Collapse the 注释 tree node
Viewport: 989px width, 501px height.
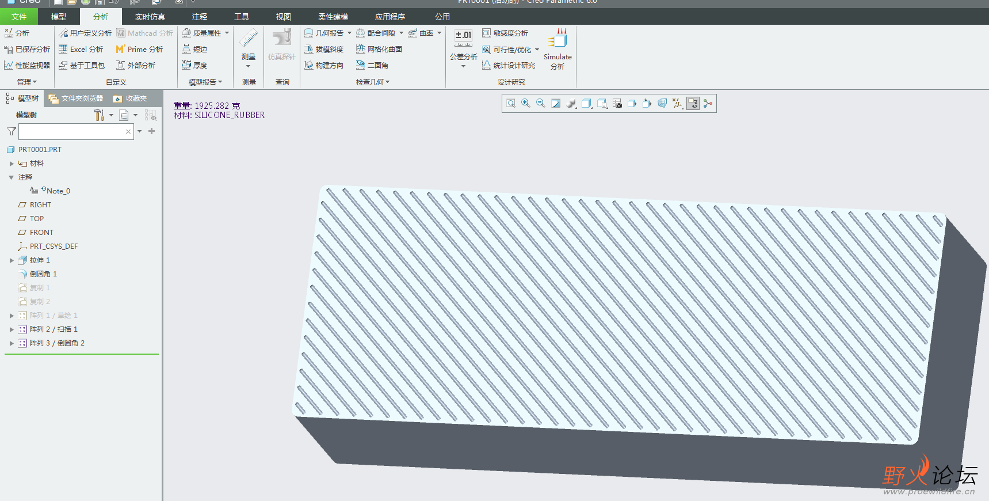[12, 177]
